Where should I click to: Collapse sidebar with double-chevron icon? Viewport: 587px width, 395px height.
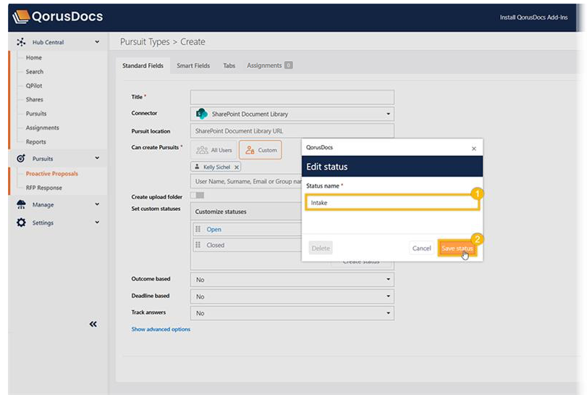(93, 324)
